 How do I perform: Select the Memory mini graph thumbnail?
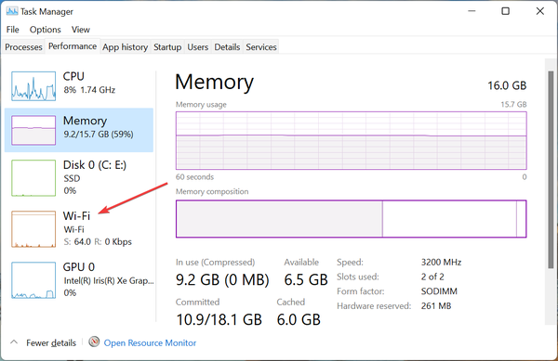pos(33,130)
